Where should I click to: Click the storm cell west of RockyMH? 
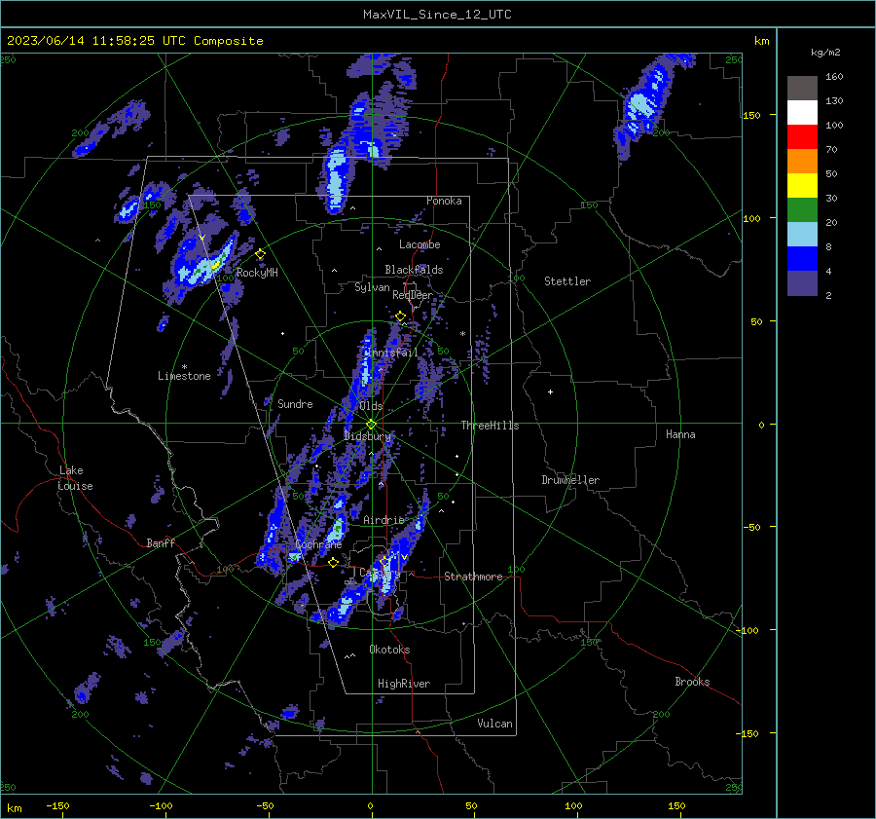pyautogui.click(x=202, y=263)
